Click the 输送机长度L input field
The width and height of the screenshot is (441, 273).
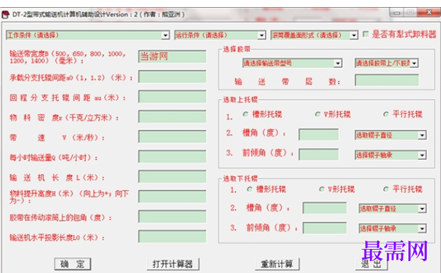(172, 177)
